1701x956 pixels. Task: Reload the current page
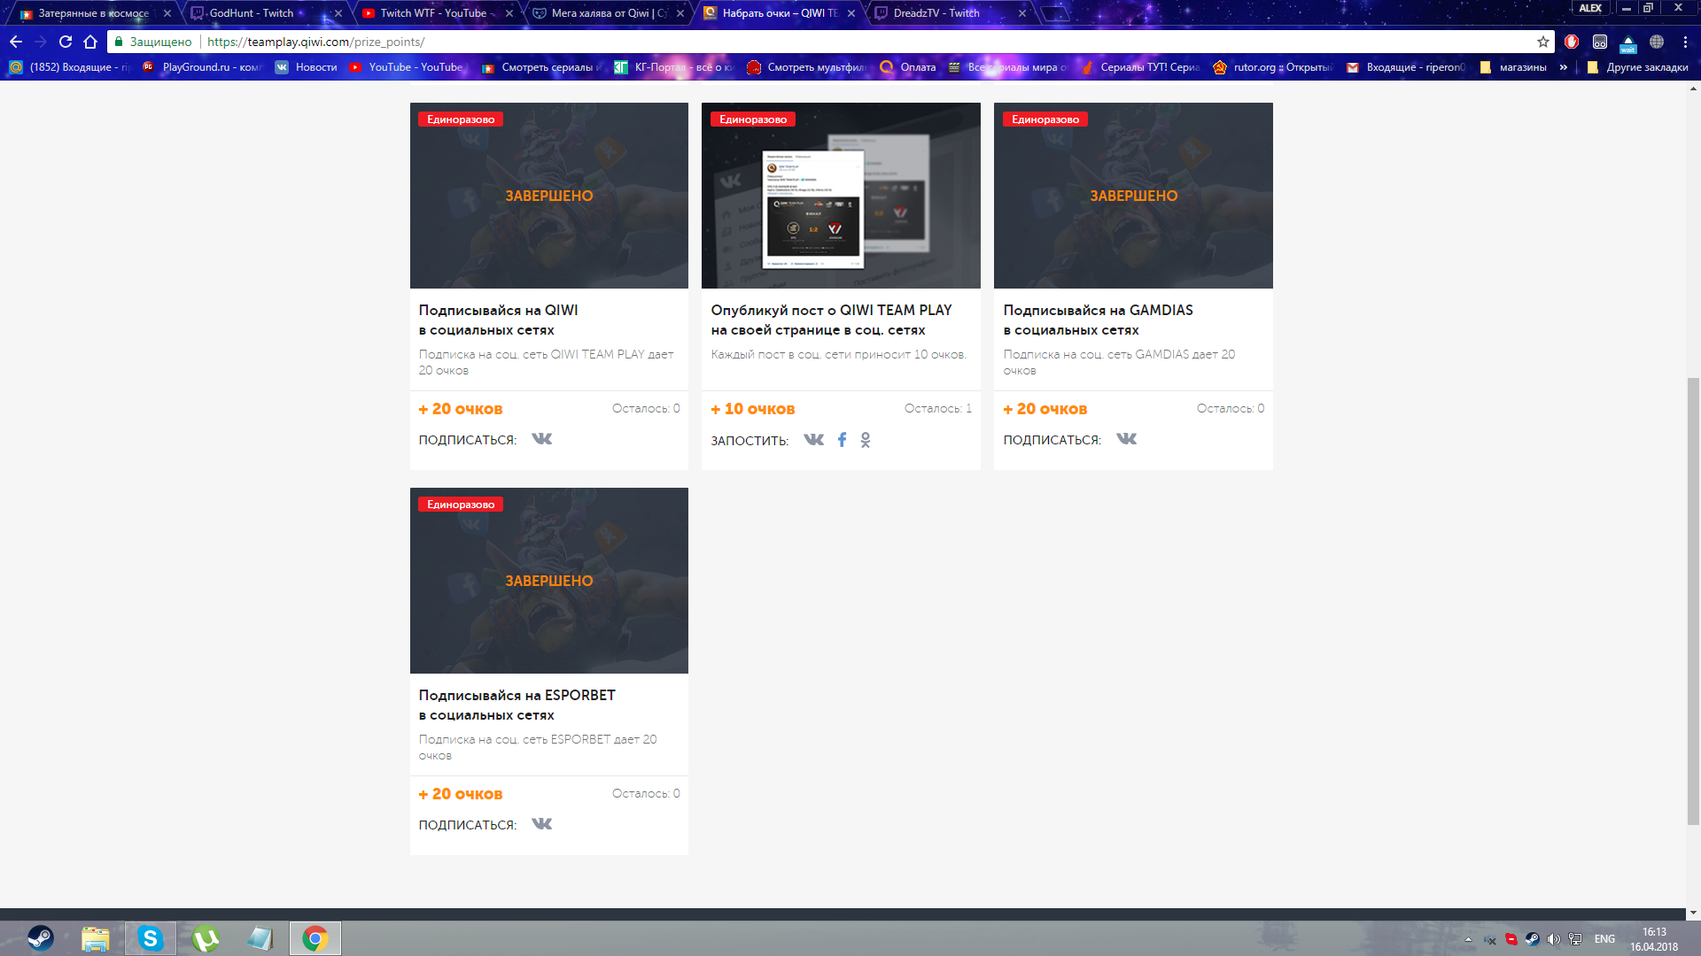pos(66,42)
